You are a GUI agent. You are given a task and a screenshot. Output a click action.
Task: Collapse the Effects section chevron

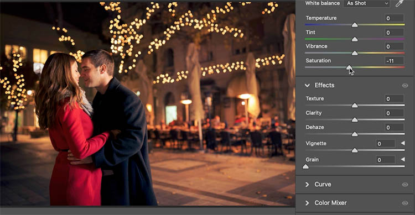click(x=307, y=86)
